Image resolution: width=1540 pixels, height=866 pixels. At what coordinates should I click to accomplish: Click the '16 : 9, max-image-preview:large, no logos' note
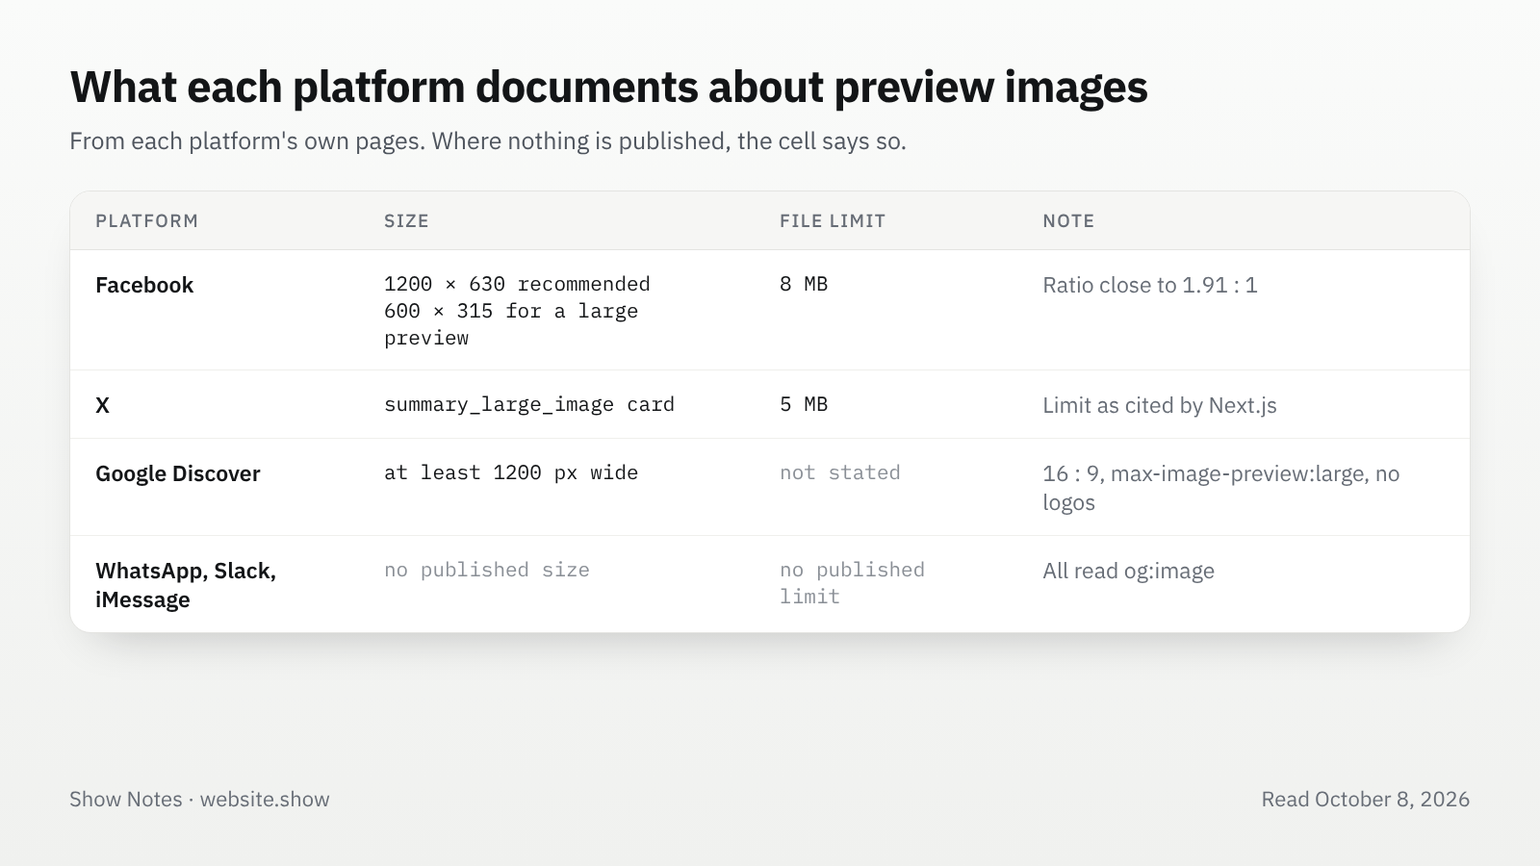(1221, 488)
